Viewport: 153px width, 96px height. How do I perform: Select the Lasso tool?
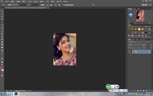pyautogui.click(x=2, y=17)
